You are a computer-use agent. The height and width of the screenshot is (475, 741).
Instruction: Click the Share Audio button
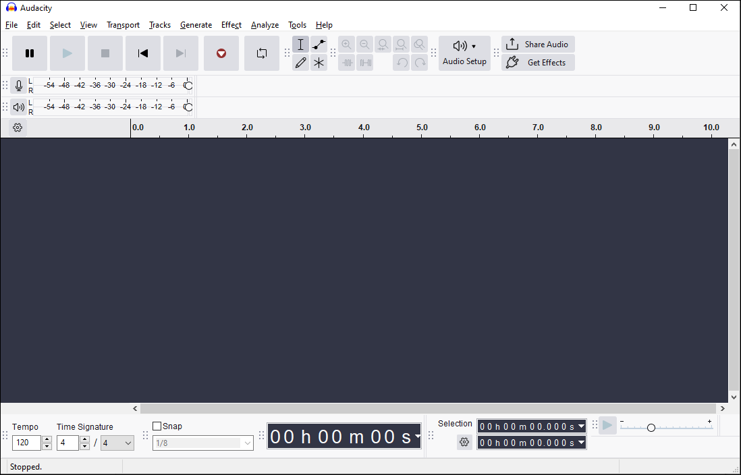coord(539,45)
